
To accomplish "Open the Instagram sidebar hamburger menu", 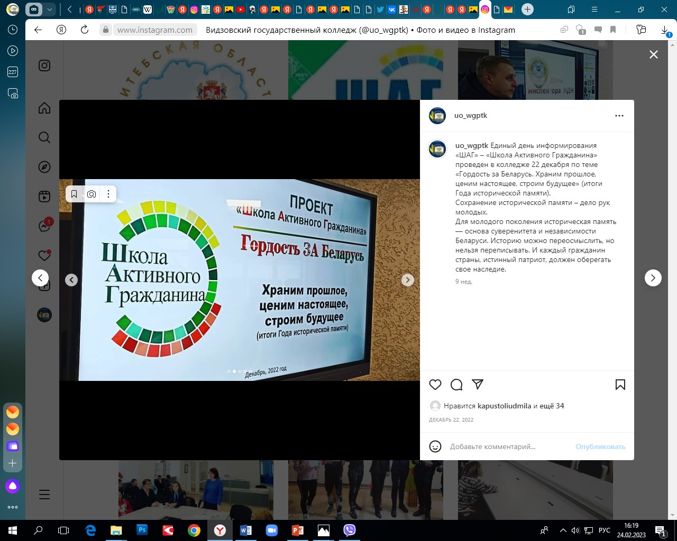I will click(44, 495).
